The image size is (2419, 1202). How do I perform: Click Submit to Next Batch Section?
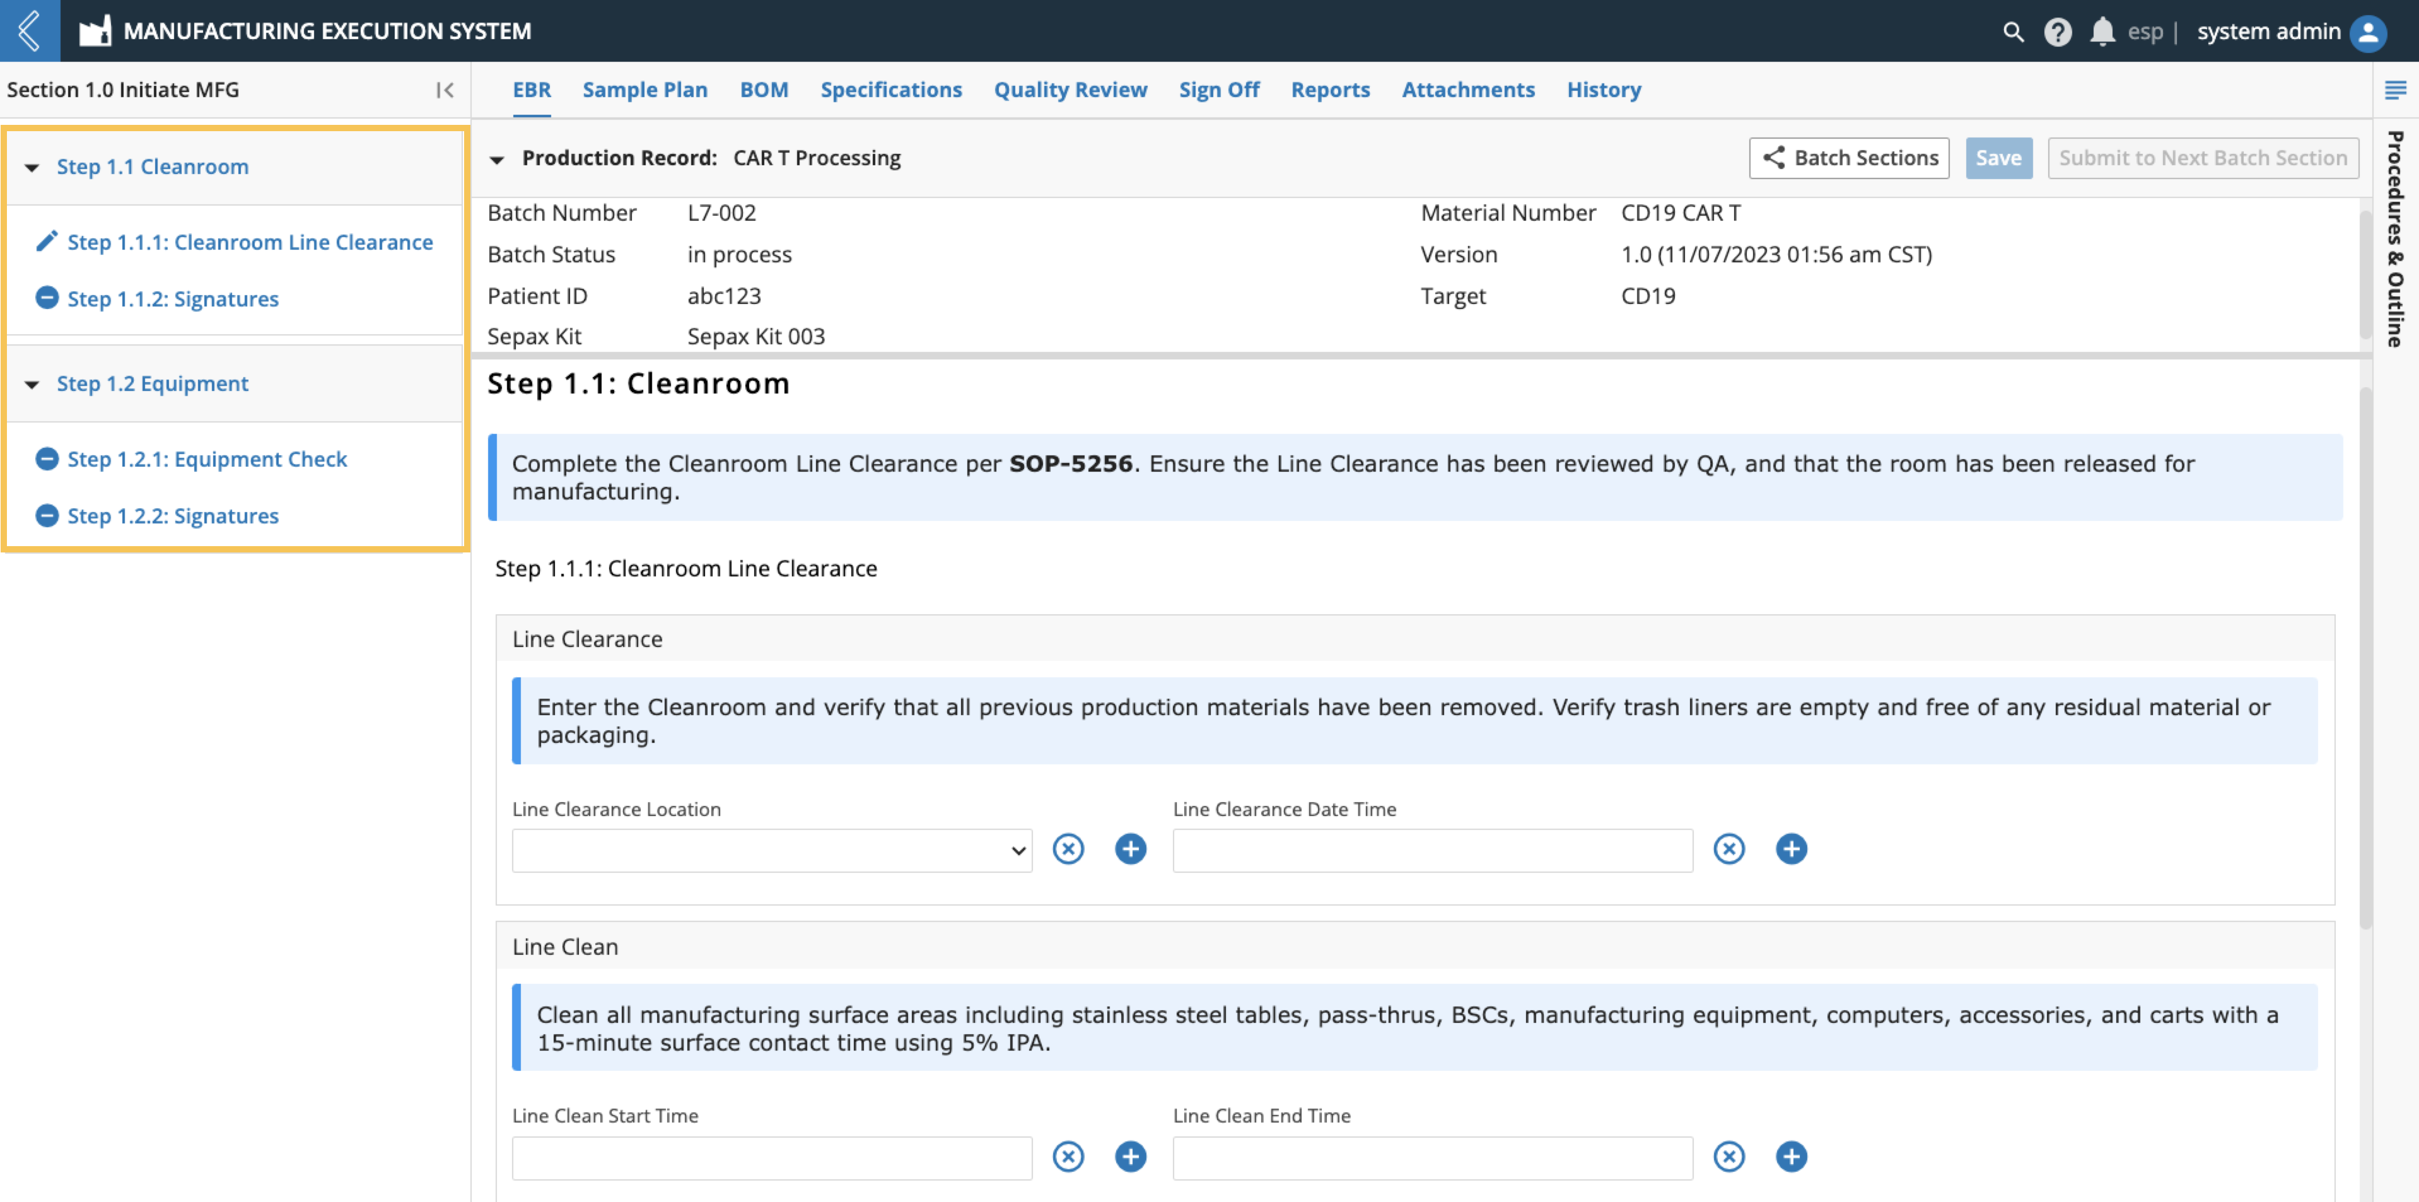coord(2203,158)
